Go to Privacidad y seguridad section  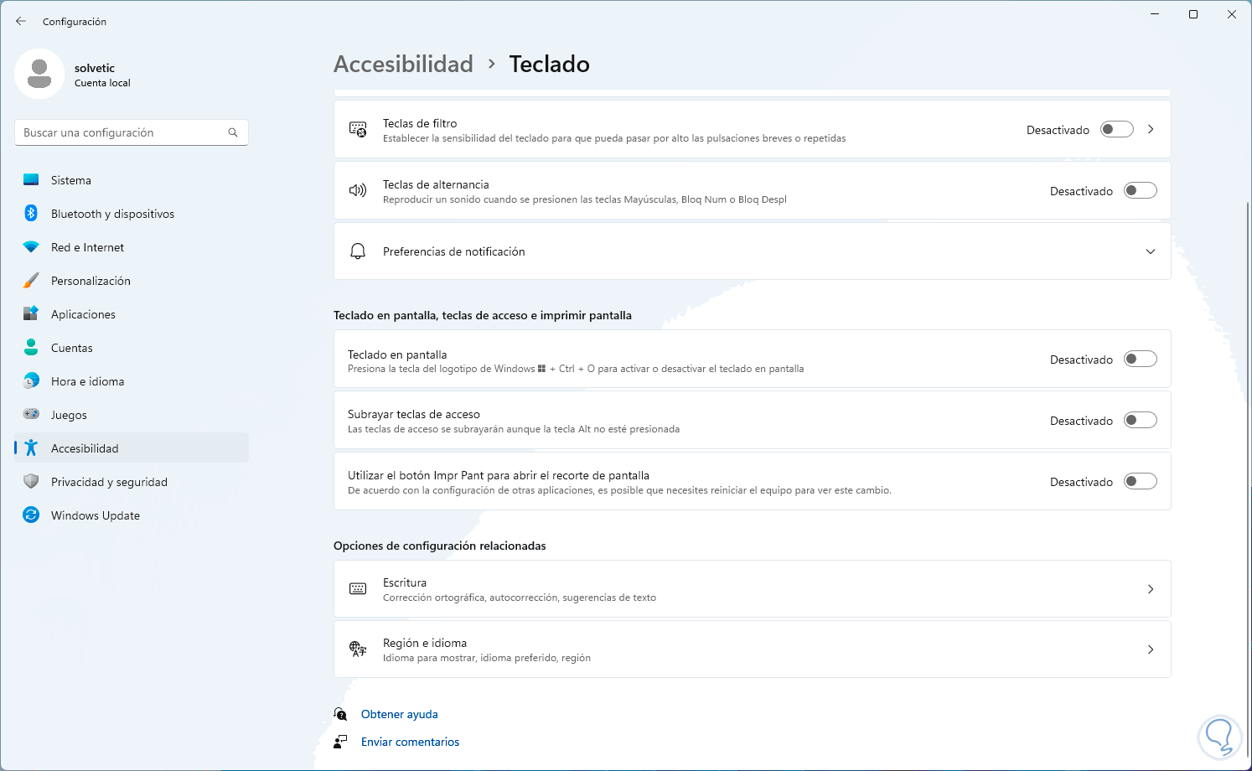(x=109, y=482)
